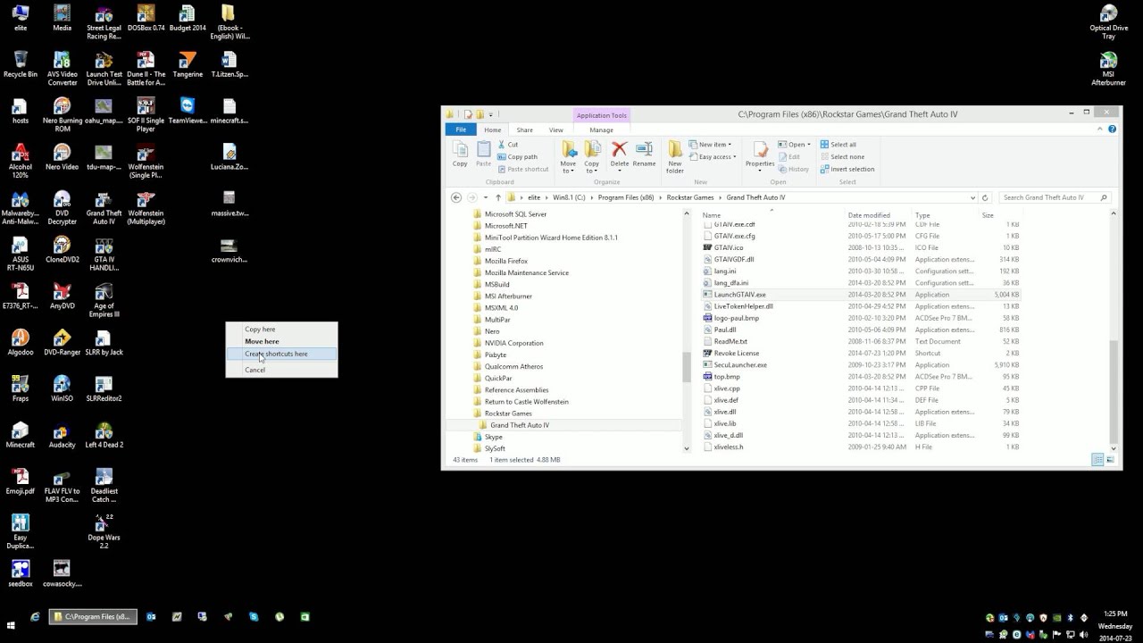Select the Recycle Bin desktop icon

pyautogui.click(x=21, y=65)
